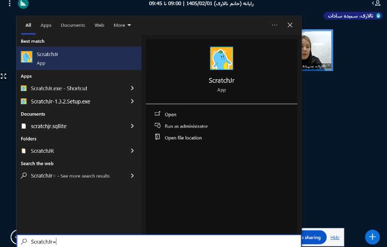The width and height of the screenshot is (387, 247).
Task: Choose Open file location
Action: 183,138
